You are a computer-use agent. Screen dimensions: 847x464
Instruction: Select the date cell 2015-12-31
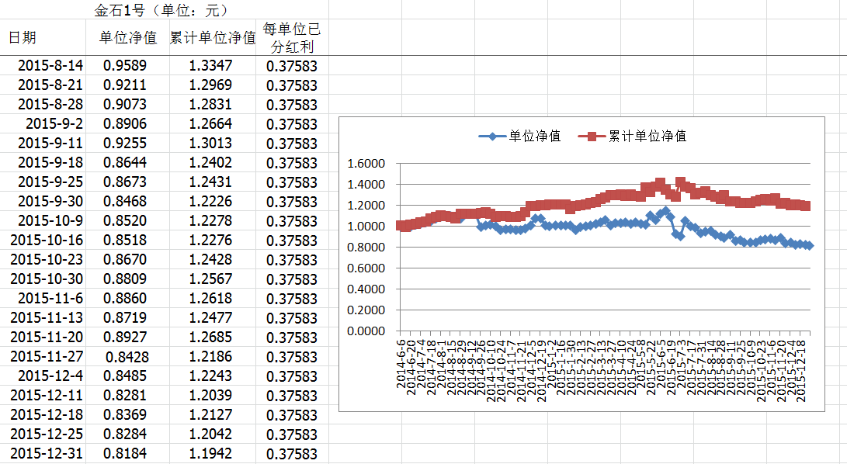click(x=47, y=454)
